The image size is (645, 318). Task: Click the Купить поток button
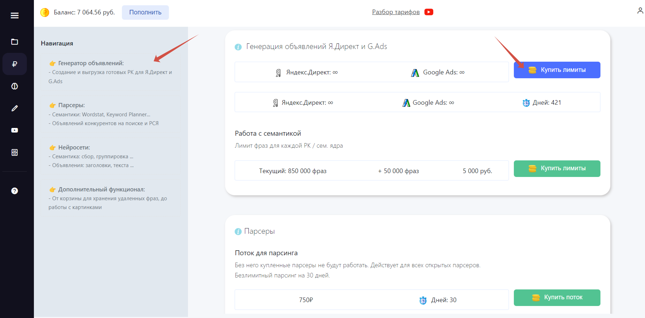pos(557,298)
